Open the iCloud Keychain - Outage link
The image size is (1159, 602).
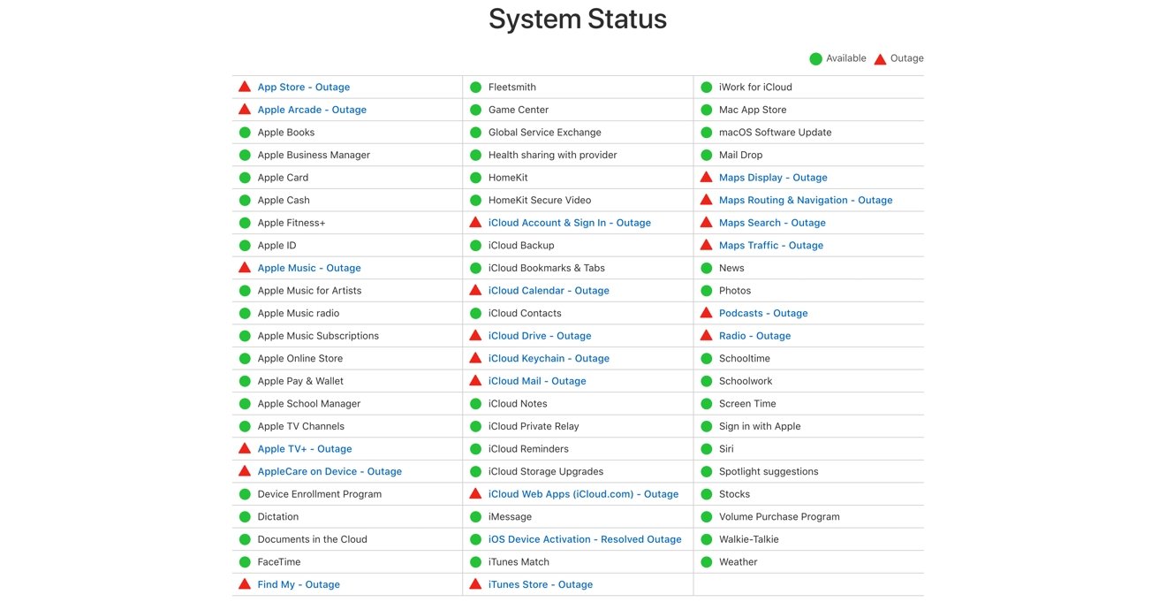(x=549, y=358)
